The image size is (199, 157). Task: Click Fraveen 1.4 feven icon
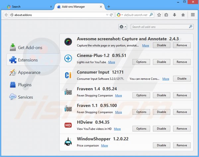pos(68,92)
